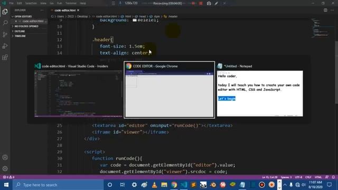
Task: Close the code editor.html tab
Action: 78,10
